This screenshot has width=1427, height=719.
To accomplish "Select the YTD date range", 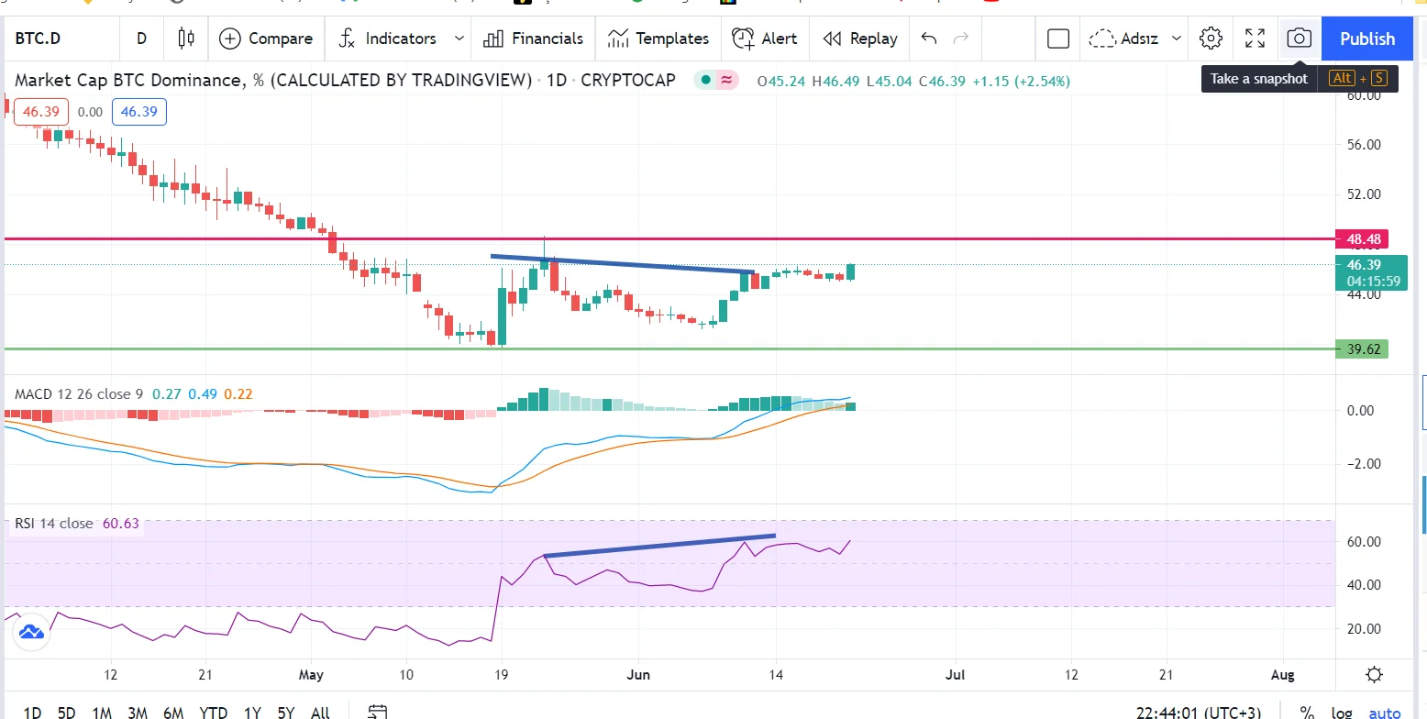I will pyautogui.click(x=214, y=712).
